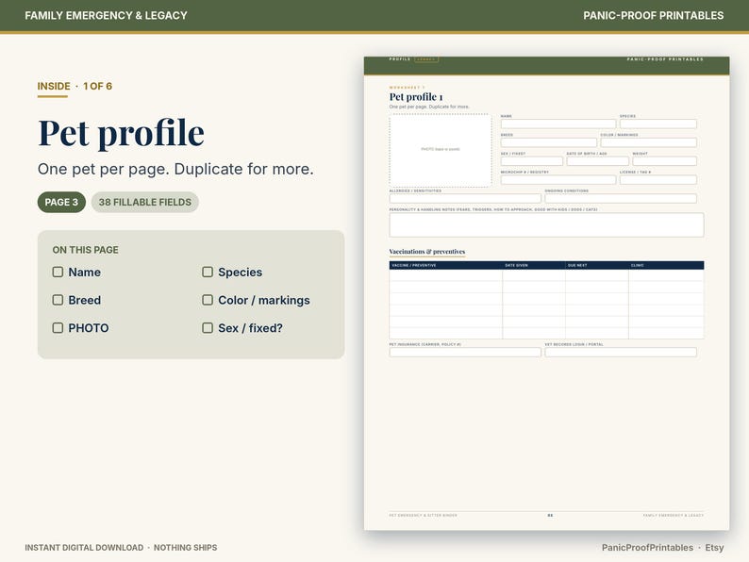This screenshot has height=562, width=749.
Task: Click 'One pet per page. Duplicate for more.'
Action: [x=175, y=169]
